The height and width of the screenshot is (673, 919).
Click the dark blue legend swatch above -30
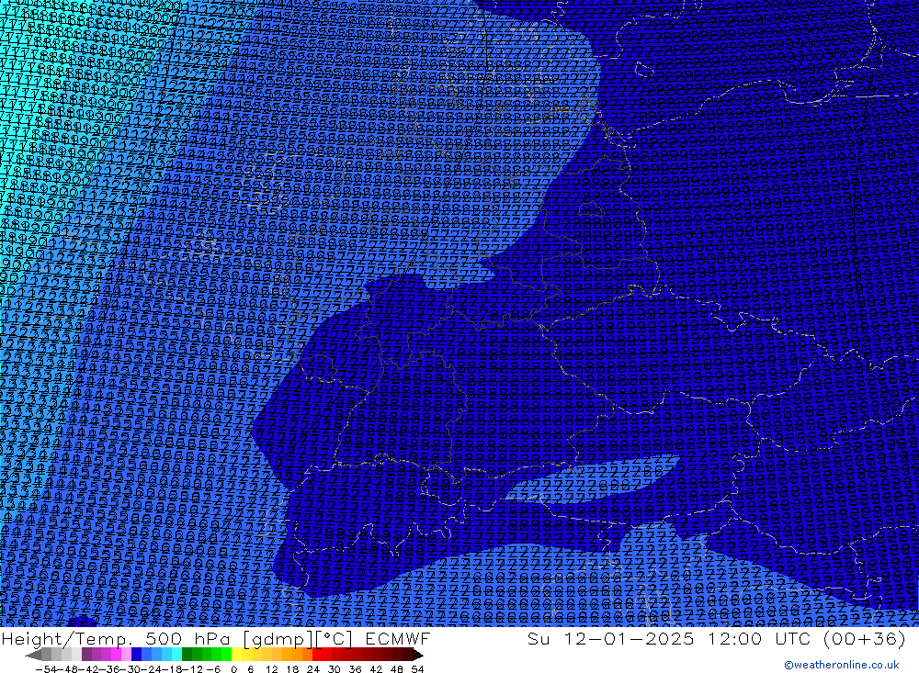(137, 655)
